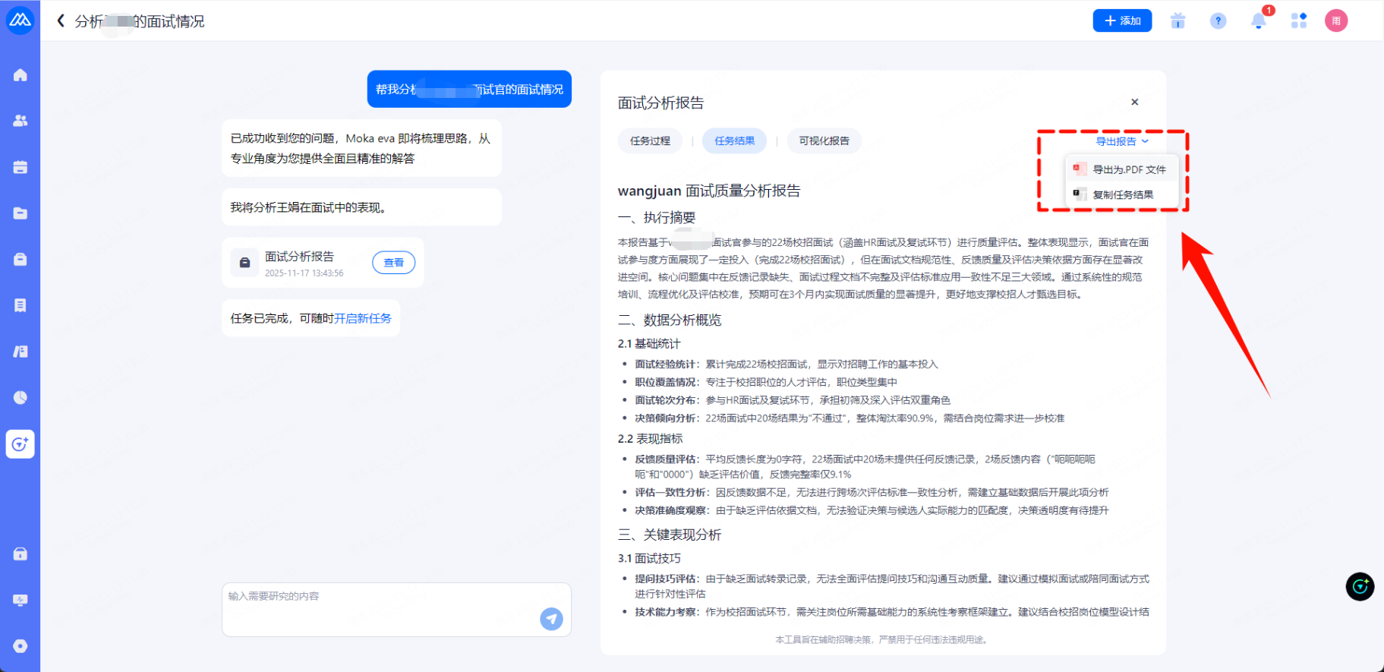Screen dimensions: 1384x672
Task: Send the message with the paper plane button
Action: click(551, 619)
